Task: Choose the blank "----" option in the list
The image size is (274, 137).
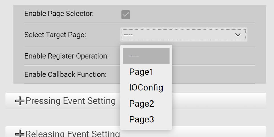Action: tap(146, 56)
